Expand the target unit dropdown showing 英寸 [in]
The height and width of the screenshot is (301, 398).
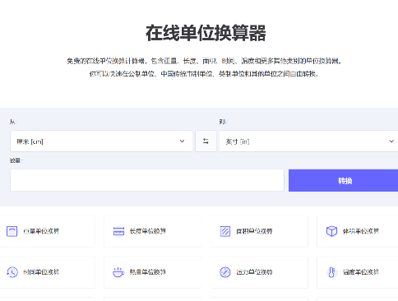tap(308, 141)
